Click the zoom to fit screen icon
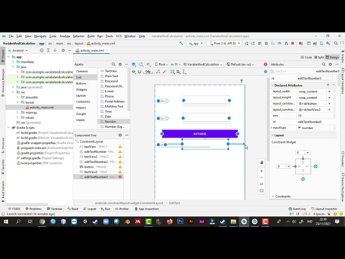 [x=261, y=190]
